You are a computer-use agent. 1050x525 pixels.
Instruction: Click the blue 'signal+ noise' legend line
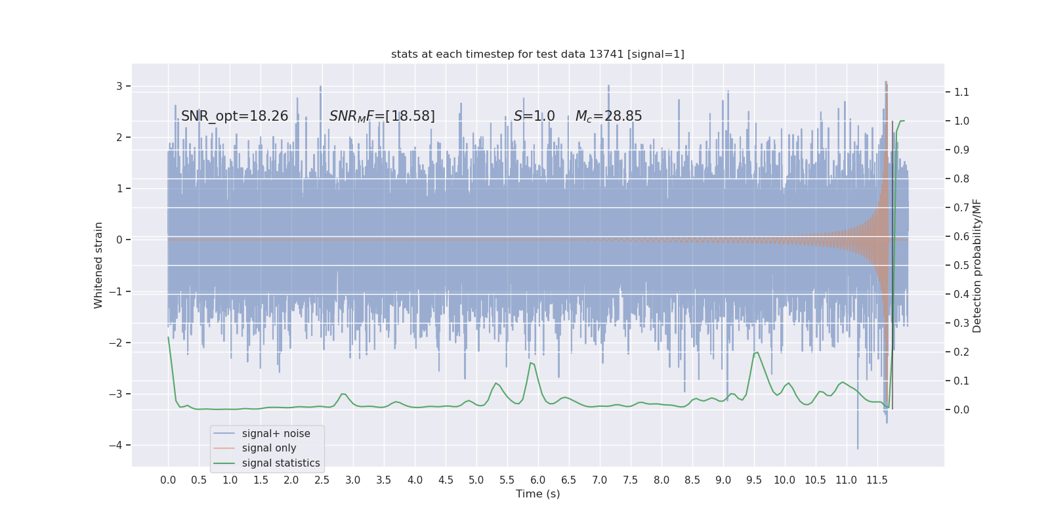pyautogui.click(x=224, y=434)
